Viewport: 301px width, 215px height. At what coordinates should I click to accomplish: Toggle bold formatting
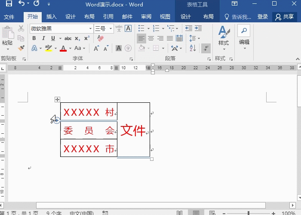pos(34,38)
